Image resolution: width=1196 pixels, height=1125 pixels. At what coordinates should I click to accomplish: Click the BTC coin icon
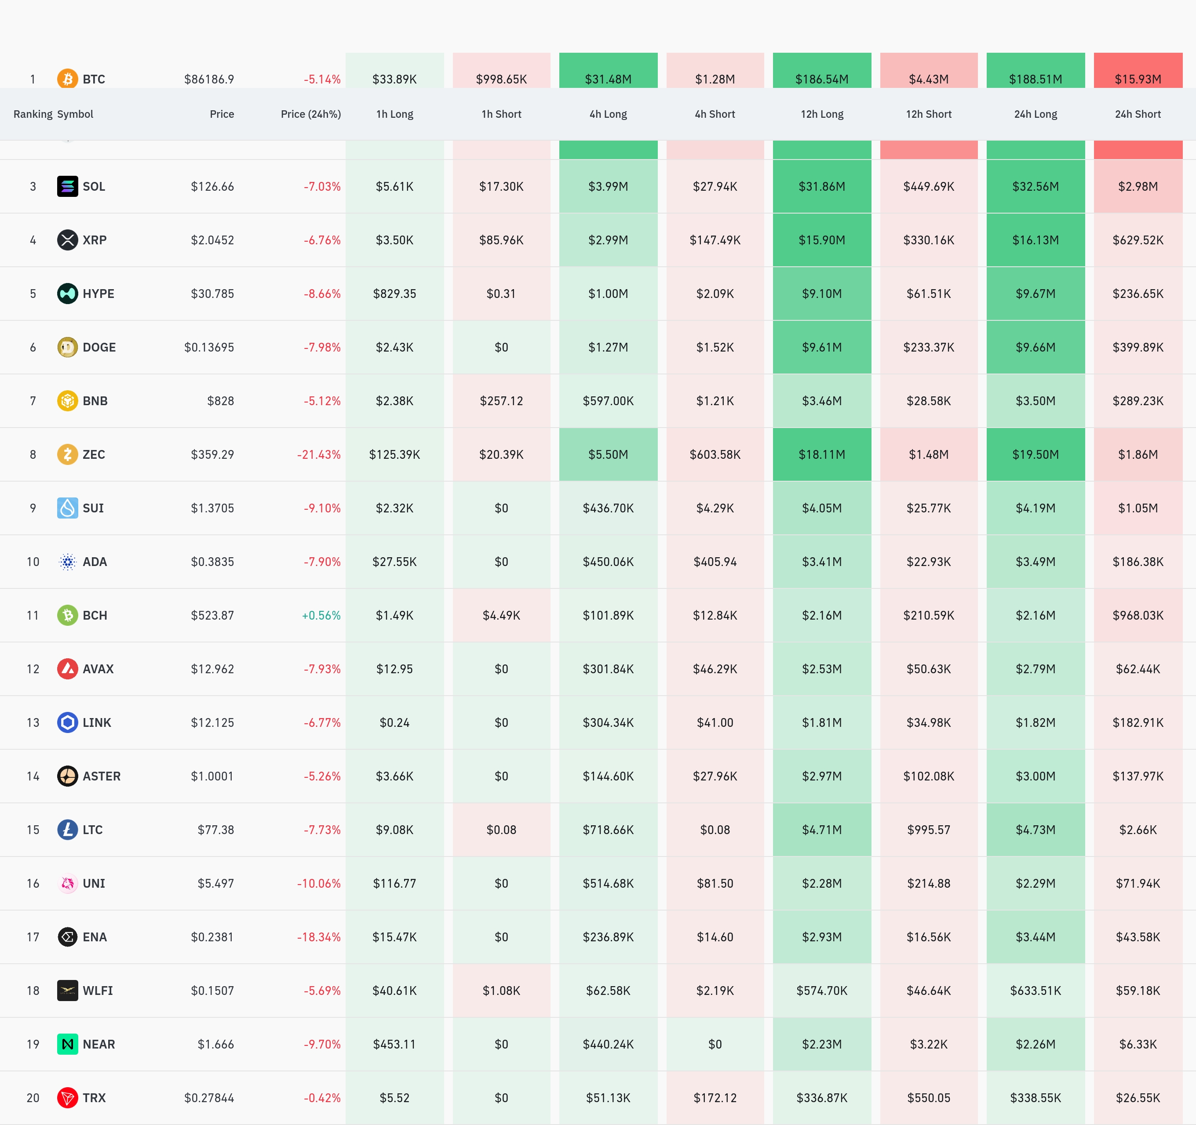pyautogui.click(x=67, y=79)
